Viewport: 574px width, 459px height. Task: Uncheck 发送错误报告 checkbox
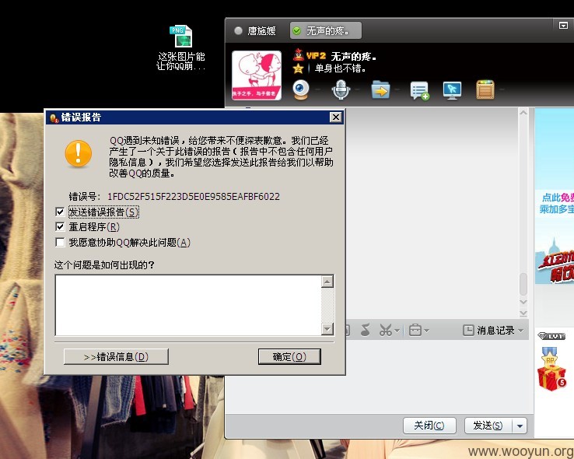(x=60, y=212)
